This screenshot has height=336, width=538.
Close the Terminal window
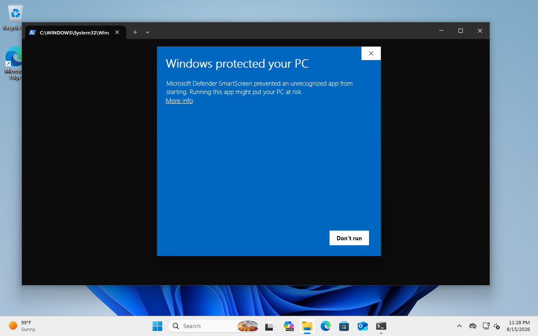480,31
